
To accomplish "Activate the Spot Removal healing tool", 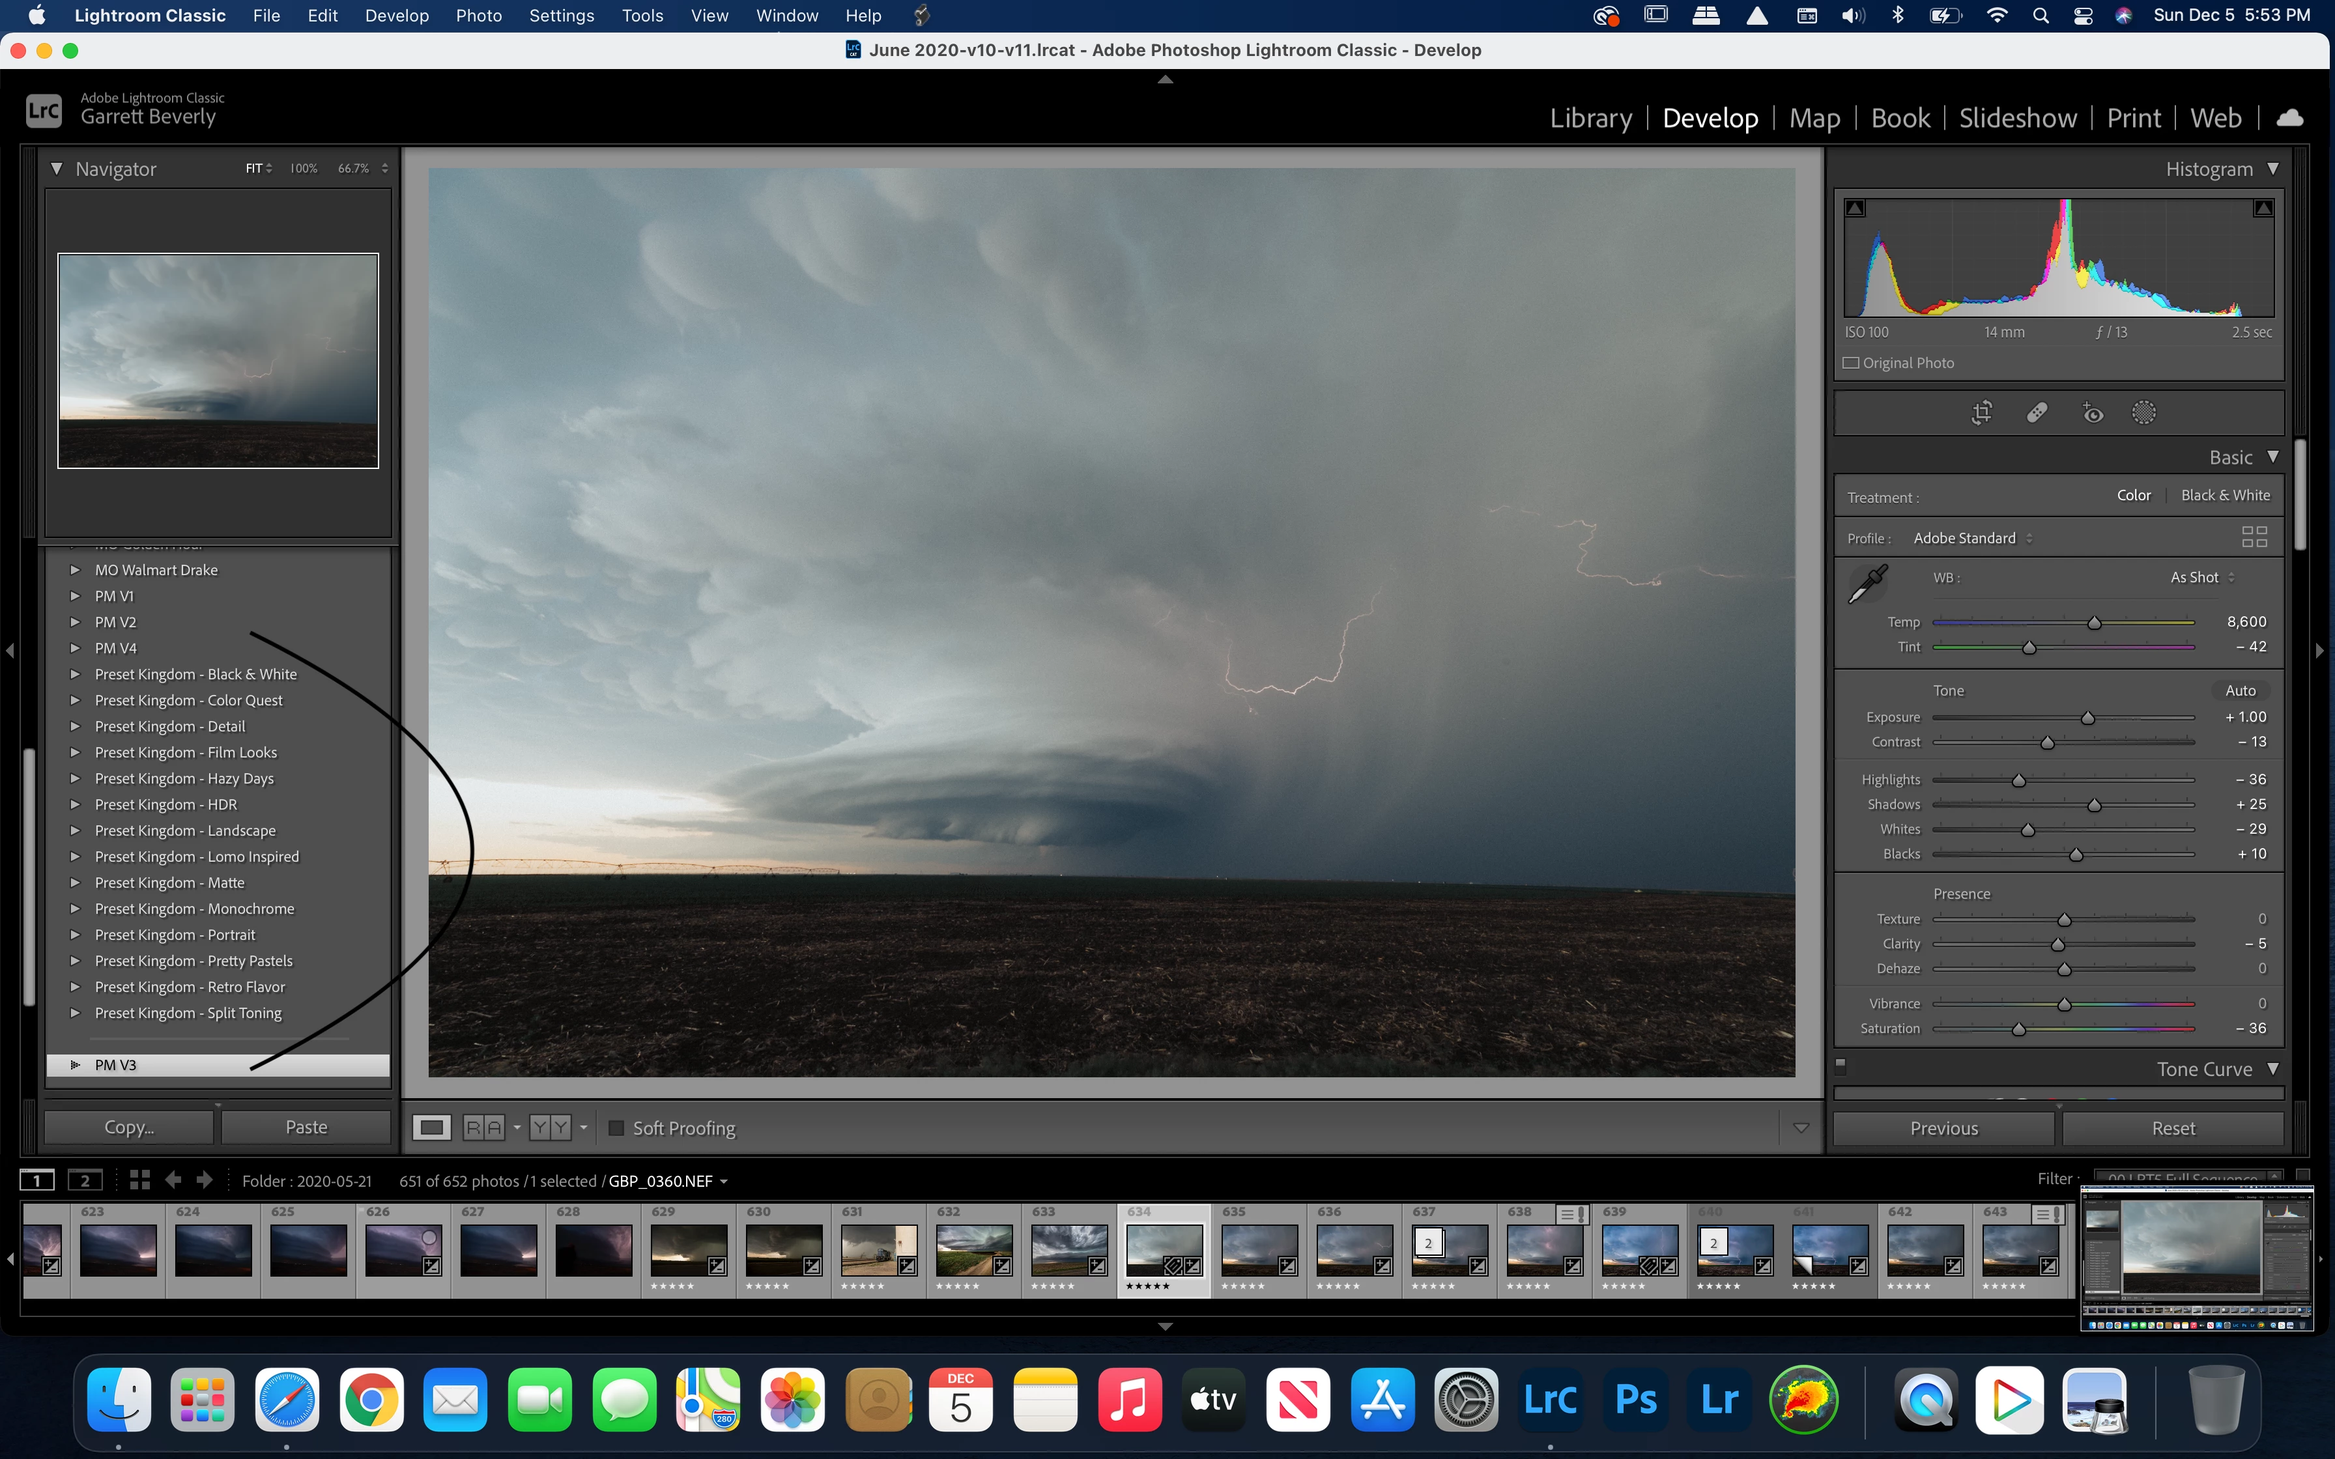I will 2036,413.
